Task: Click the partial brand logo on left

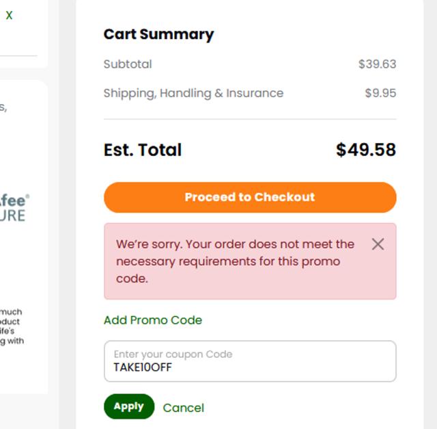Action: pyautogui.click(x=13, y=208)
